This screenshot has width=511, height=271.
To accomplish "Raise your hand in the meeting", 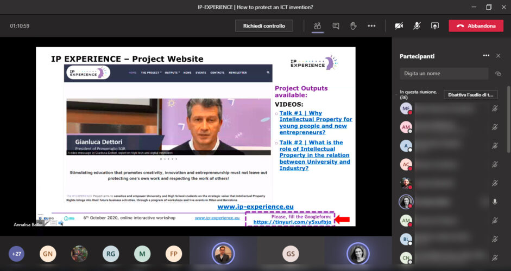I will pyautogui.click(x=354, y=26).
